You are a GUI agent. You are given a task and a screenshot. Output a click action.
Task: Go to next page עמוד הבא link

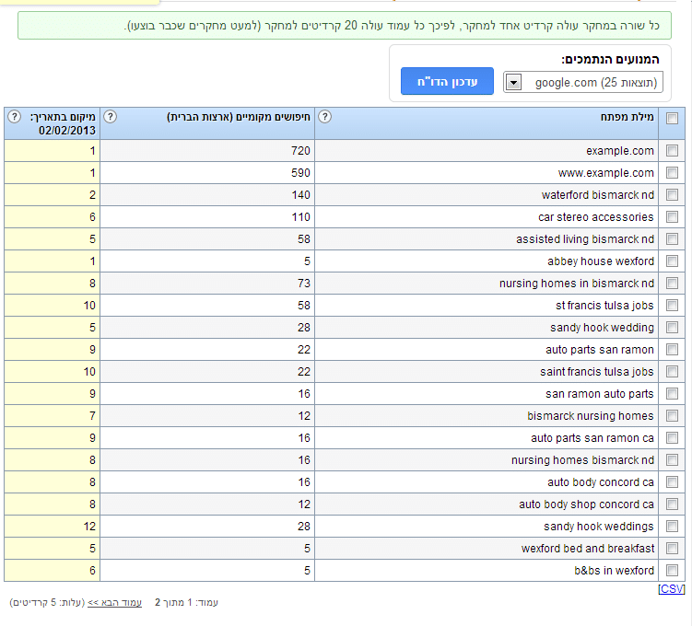(x=115, y=602)
